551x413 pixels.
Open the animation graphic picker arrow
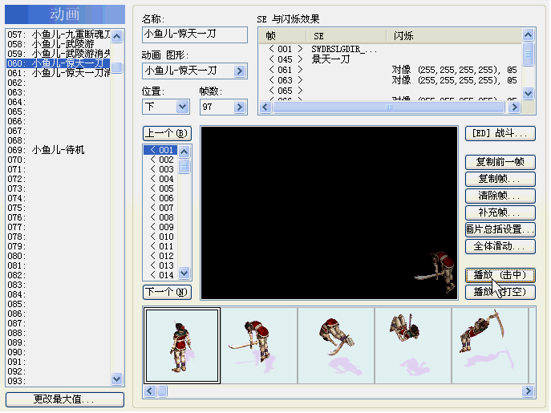(x=240, y=71)
